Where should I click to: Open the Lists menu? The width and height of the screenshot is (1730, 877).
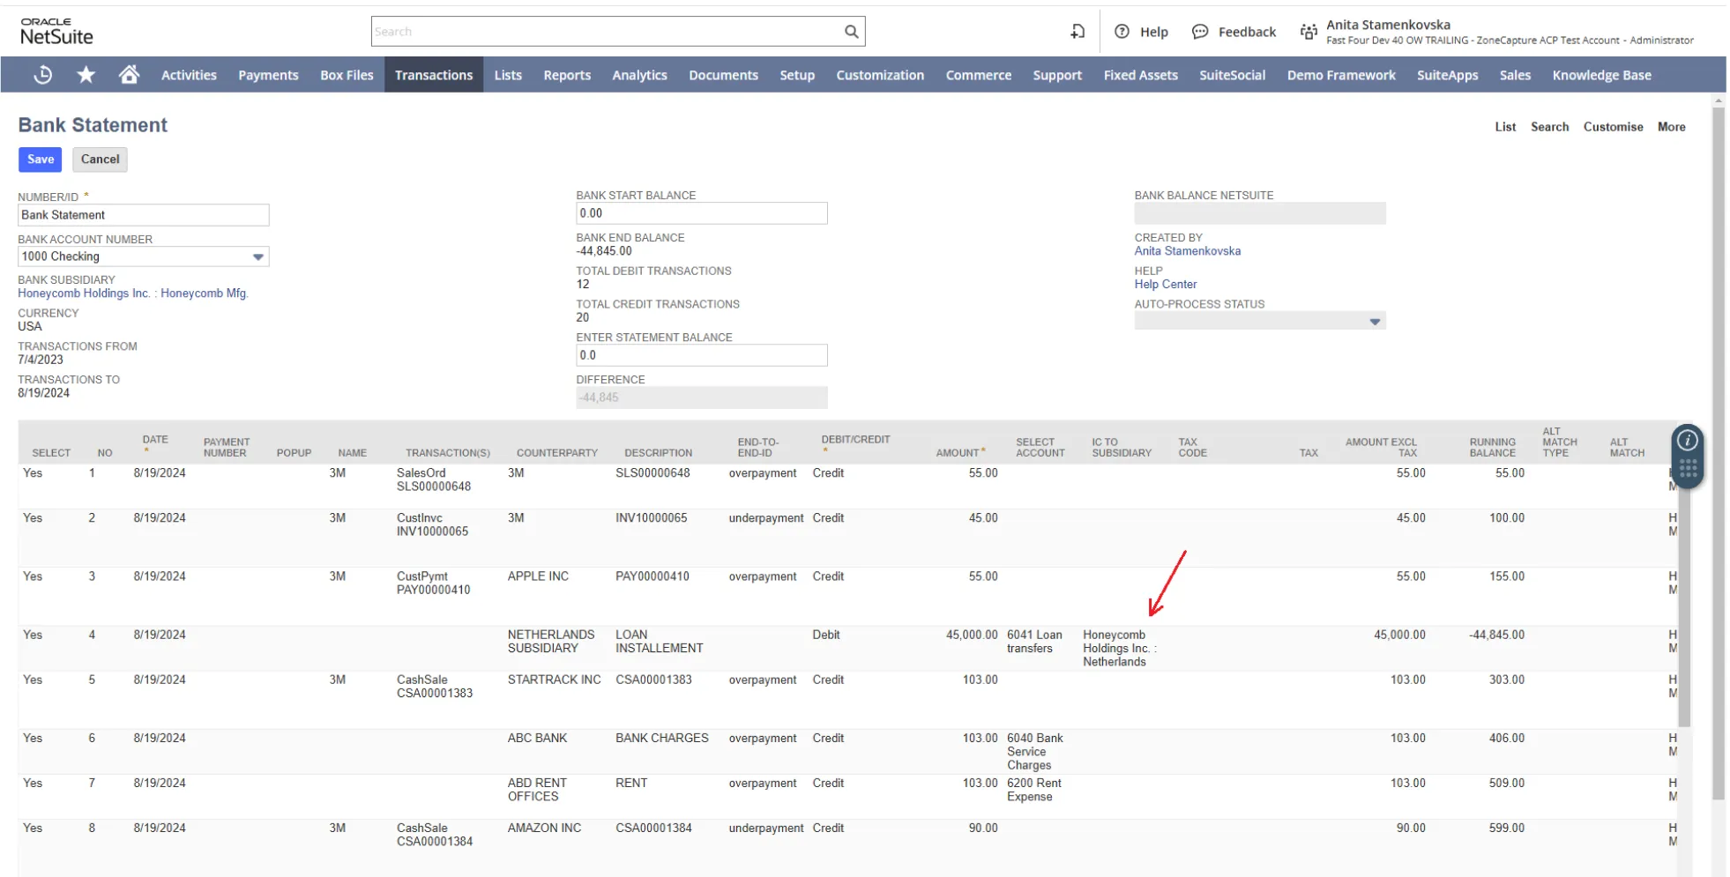(x=508, y=75)
